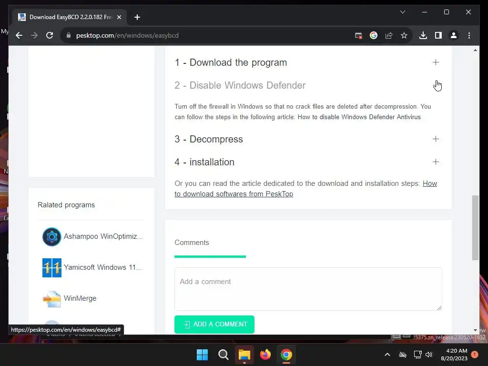488x366 pixels.
Task: Click the network tray icon
Action: (x=417, y=355)
